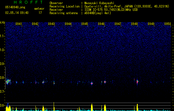Click the 0.7 kHz axis label
The image size is (174, 111).
tap(2, 92)
